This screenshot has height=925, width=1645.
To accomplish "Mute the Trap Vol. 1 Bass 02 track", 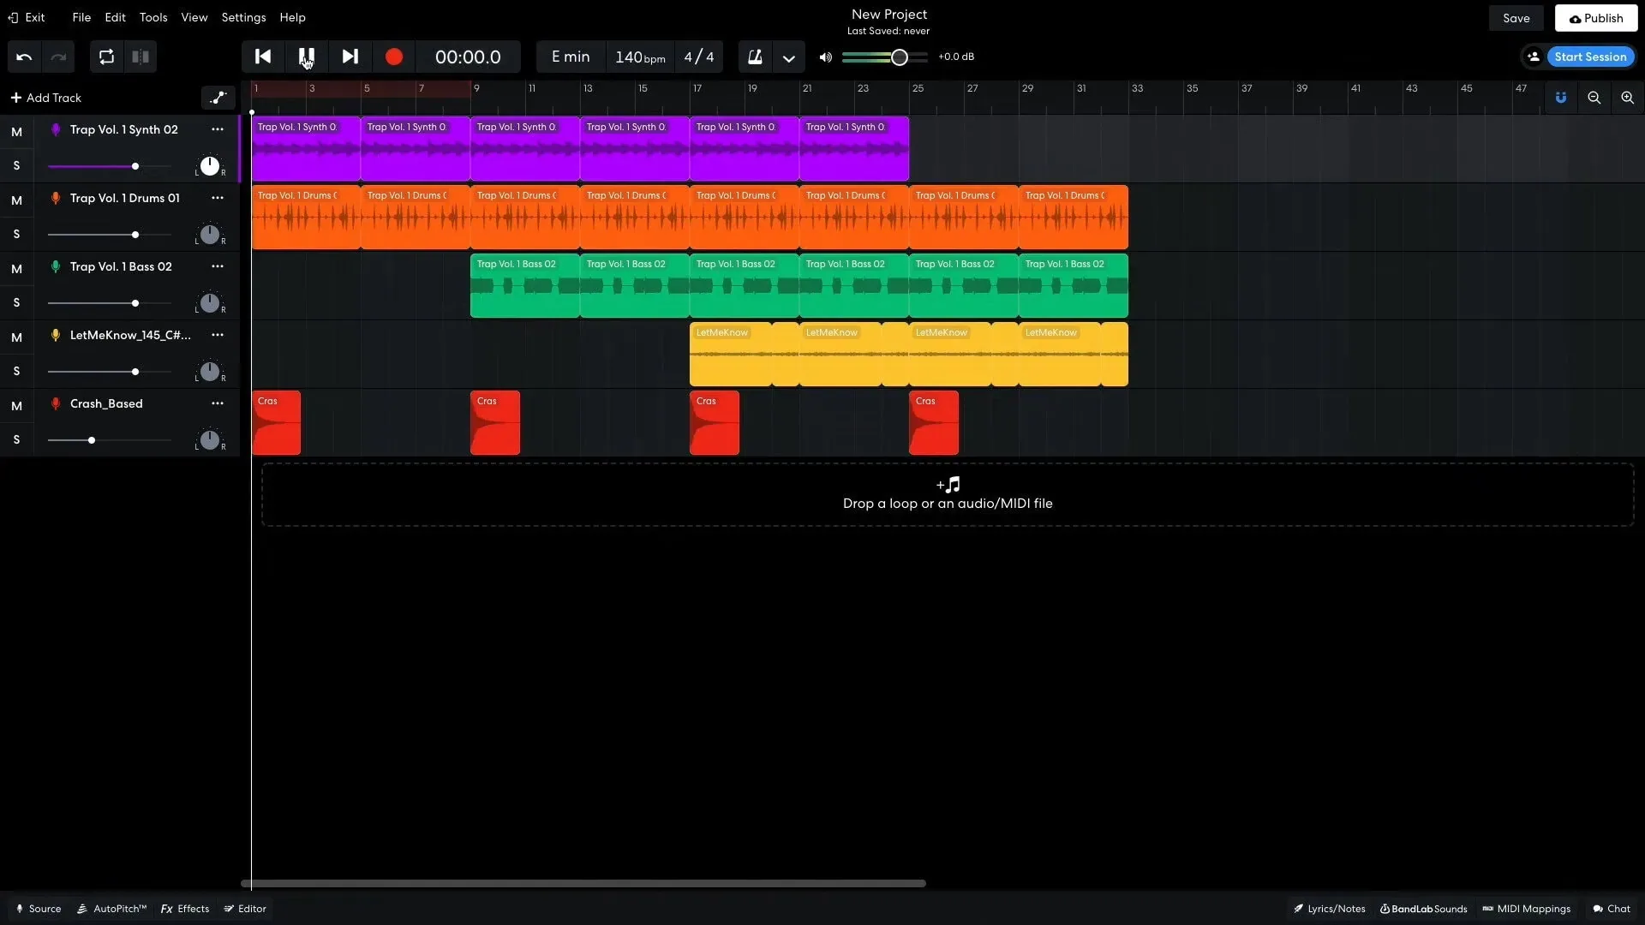I will coord(16,269).
